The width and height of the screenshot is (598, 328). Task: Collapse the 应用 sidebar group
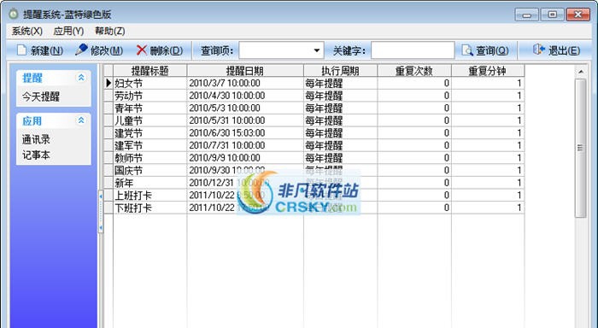[x=81, y=121]
